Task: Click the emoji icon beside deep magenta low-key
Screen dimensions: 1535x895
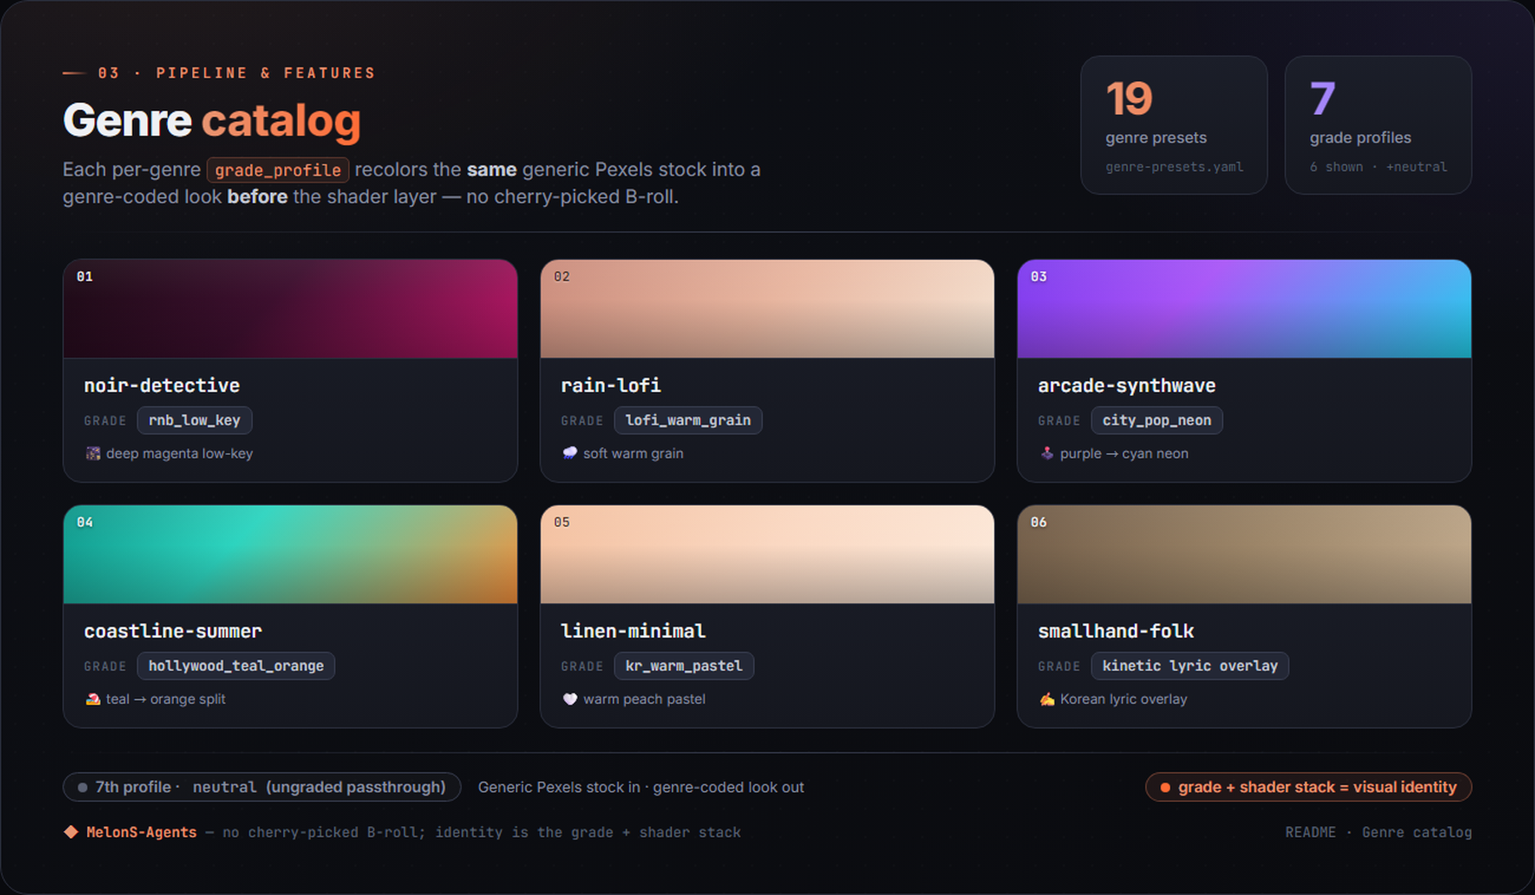Action: coord(93,453)
